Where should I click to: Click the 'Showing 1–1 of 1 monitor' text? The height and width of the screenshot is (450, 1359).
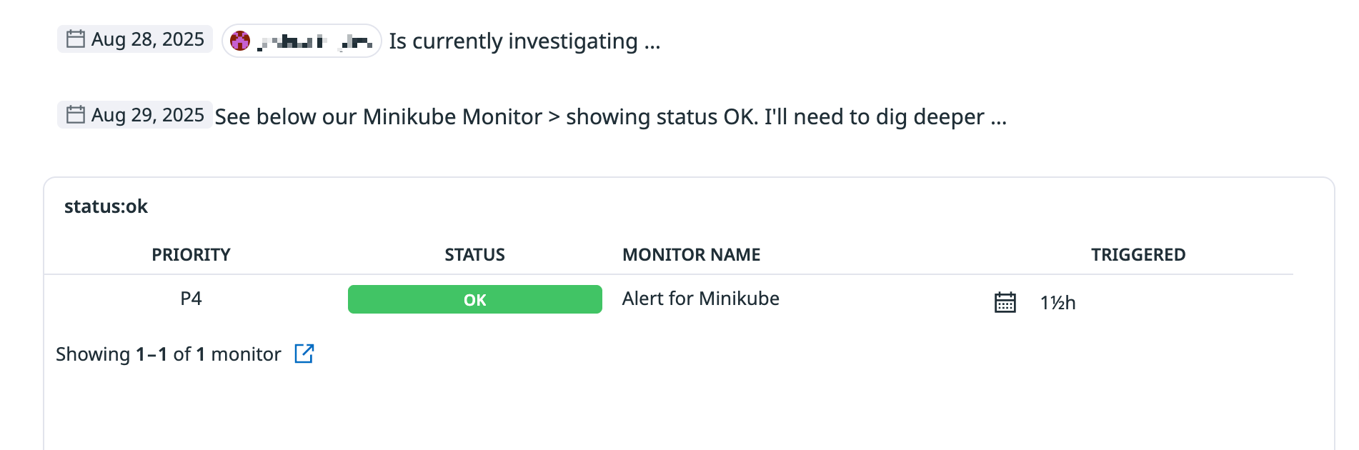(x=168, y=354)
